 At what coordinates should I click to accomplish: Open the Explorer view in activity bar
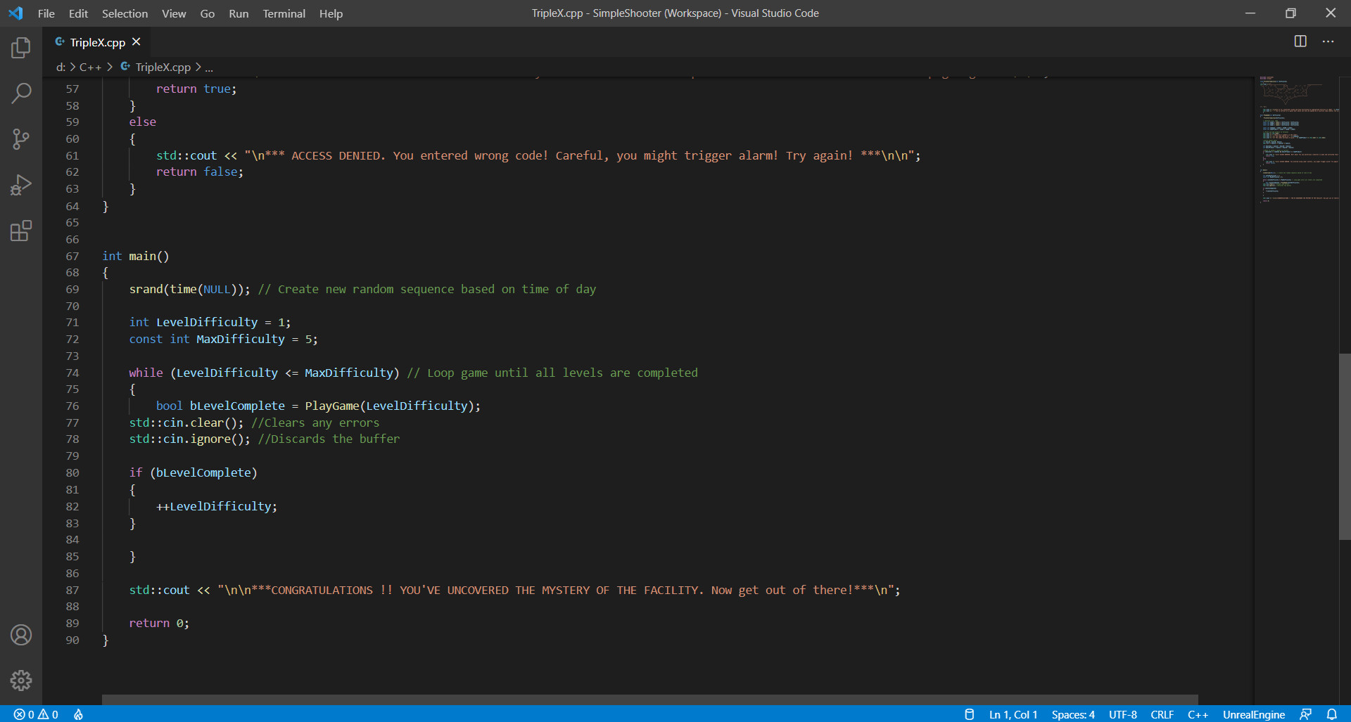pos(21,48)
